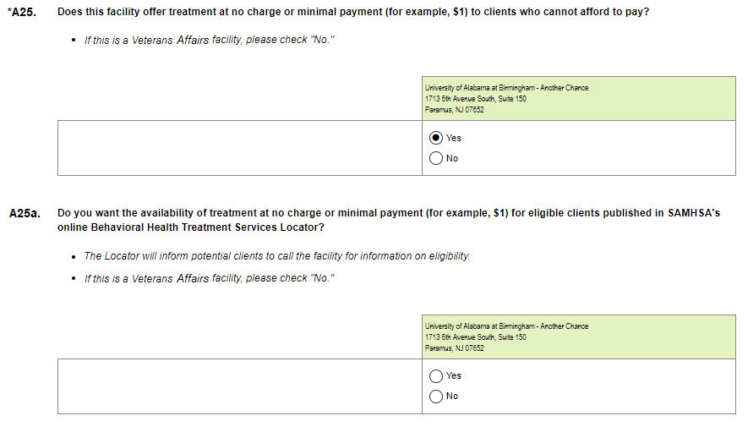This screenshot has height=427, width=748.
Task: Select the Yes radio button for question A25
Action: 436,138
